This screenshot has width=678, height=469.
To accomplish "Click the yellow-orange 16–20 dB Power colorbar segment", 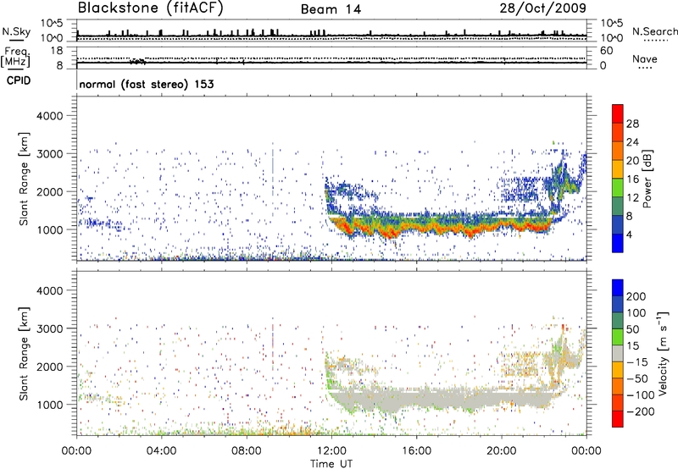I will 618,168.
